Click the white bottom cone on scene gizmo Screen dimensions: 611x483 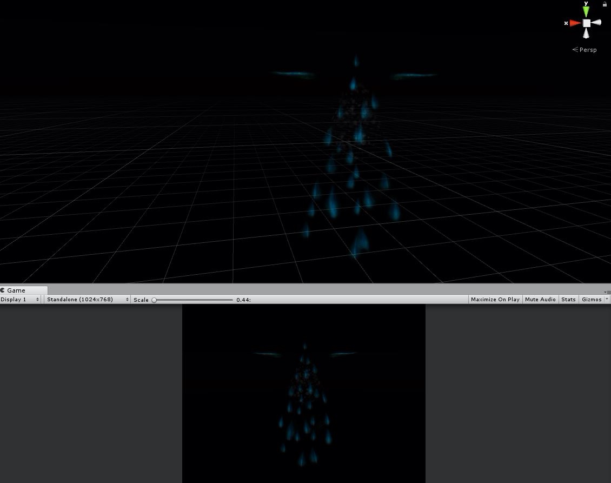[x=586, y=34]
